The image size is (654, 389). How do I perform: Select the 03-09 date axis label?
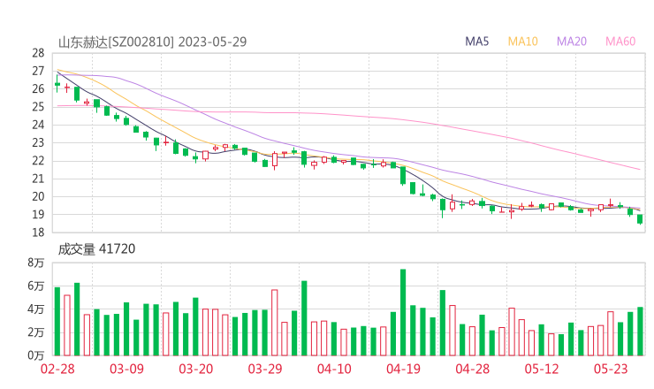coord(126,370)
